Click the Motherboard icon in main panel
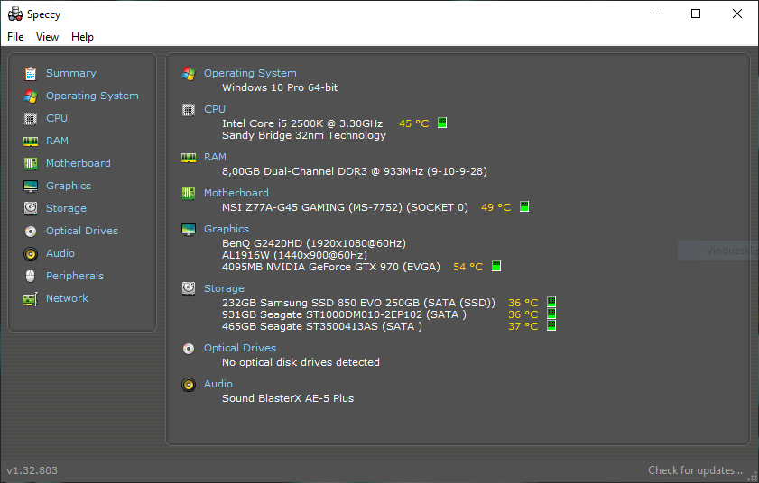759x483 pixels. [x=189, y=194]
